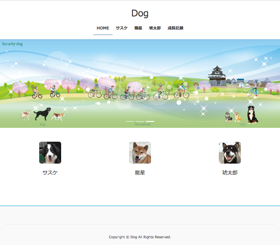Click the castle in the banner image
280x245 pixels.
coord(217,76)
